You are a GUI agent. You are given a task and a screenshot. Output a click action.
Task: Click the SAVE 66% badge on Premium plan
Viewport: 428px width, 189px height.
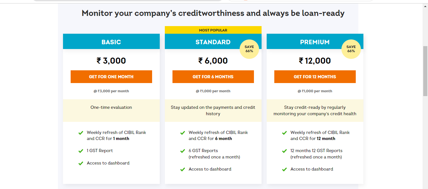click(x=351, y=49)
